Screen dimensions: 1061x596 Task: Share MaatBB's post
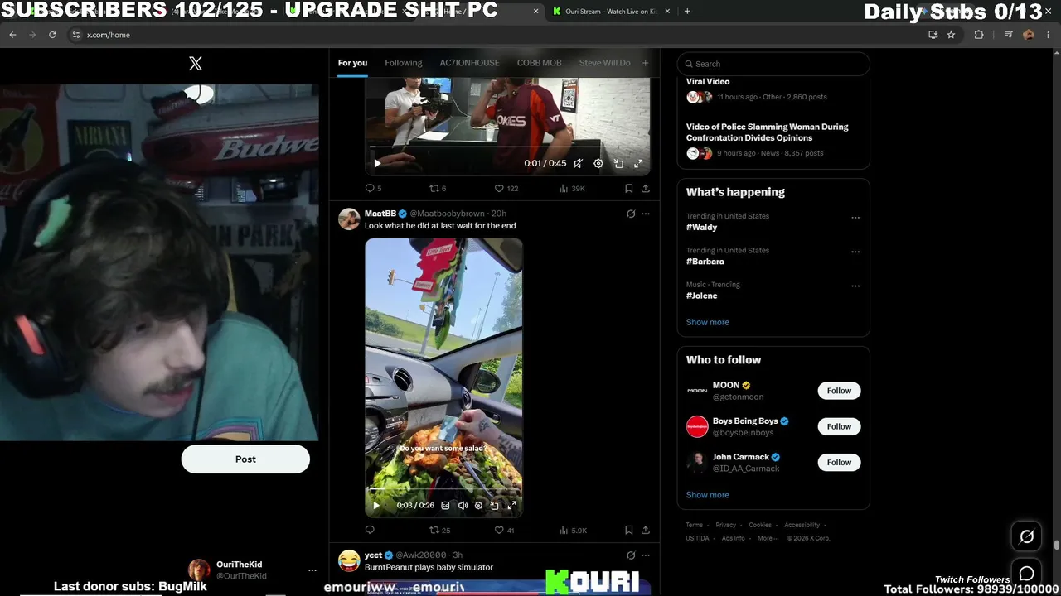tap(646, 531)
